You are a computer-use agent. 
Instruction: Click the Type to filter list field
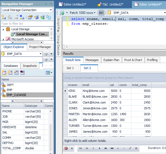(27, 24)
